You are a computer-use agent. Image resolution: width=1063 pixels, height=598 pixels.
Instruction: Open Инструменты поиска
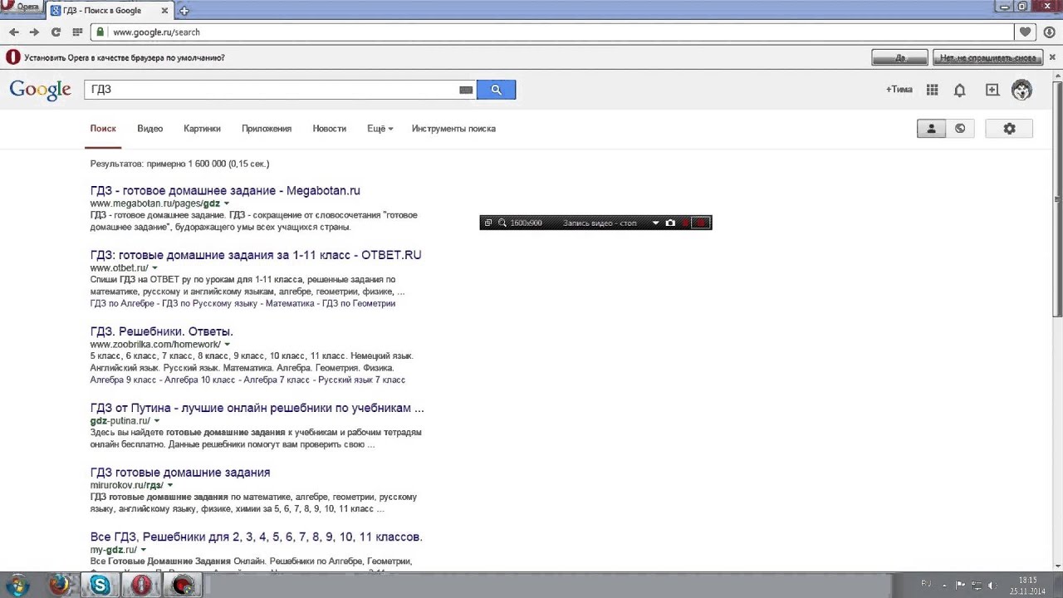[x=453, y=129]
